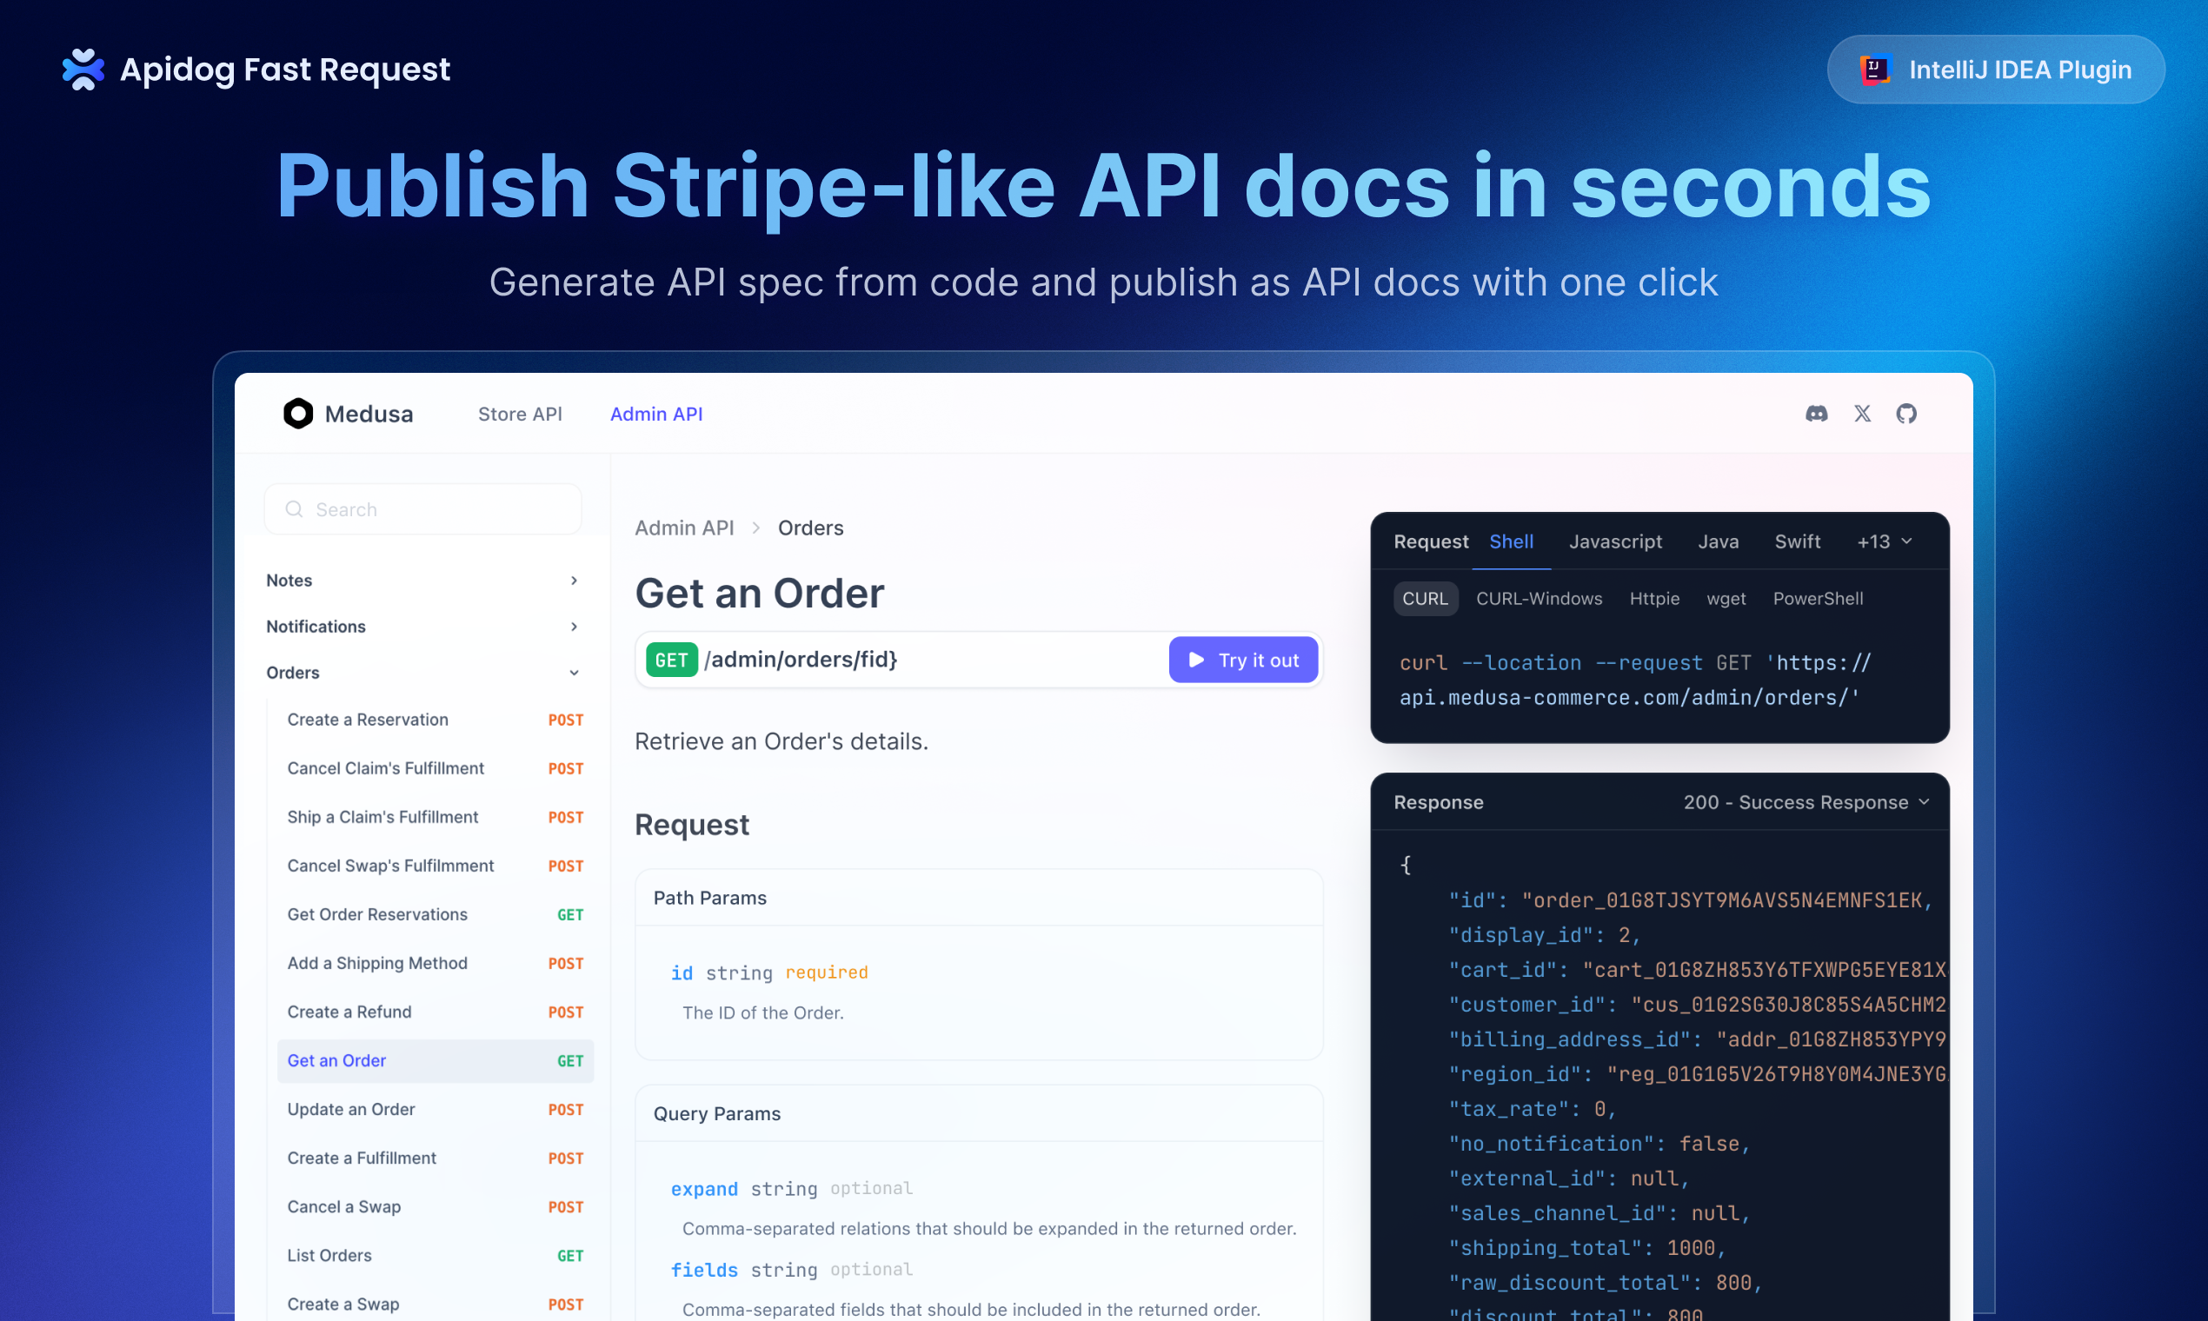Click Admin API breadcrumb link
2208x1321 pixels.
684,528
